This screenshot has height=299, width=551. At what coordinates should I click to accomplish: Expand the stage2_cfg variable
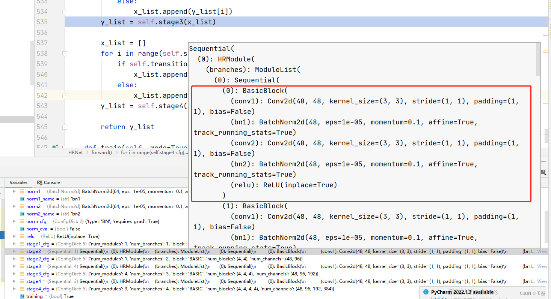[x=14, y=259]
